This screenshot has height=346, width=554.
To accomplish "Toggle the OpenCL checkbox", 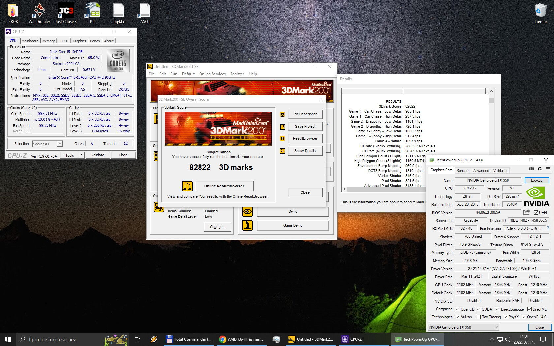I will point(458,309).
